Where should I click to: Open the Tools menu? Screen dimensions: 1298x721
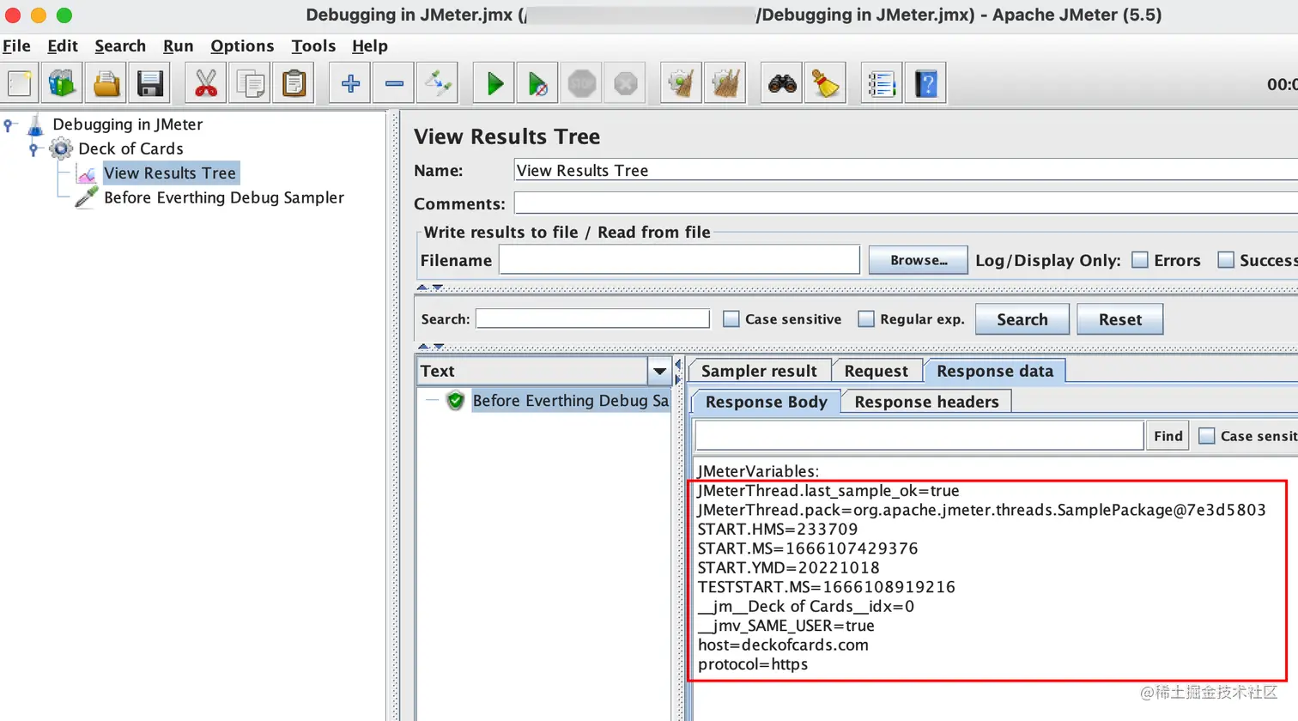pos(313,46)
